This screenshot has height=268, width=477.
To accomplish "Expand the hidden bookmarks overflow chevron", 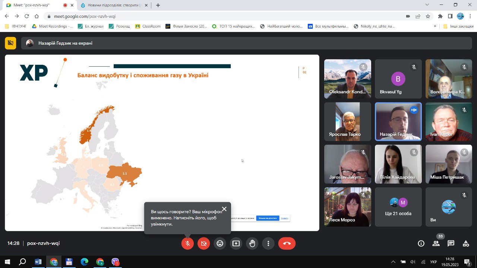I will (x=435, y=26).
